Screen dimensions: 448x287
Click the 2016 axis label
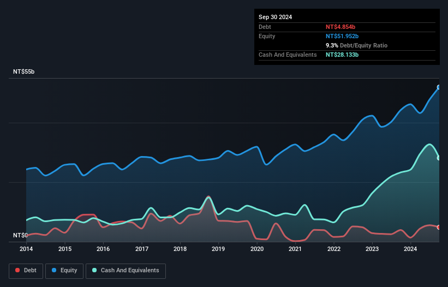103,249
